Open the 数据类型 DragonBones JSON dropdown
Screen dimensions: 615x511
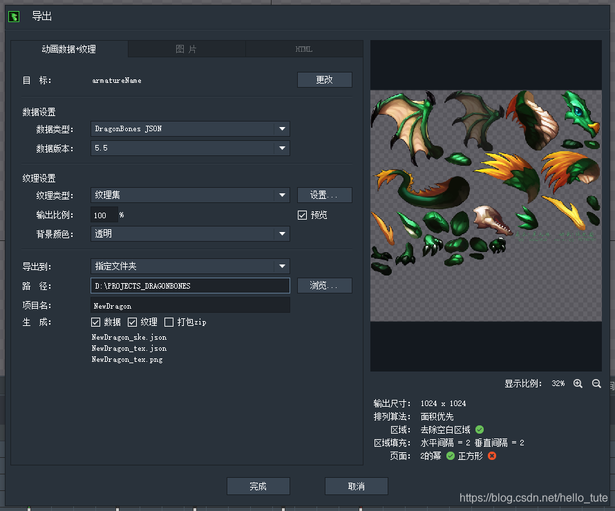click(190, 129)
